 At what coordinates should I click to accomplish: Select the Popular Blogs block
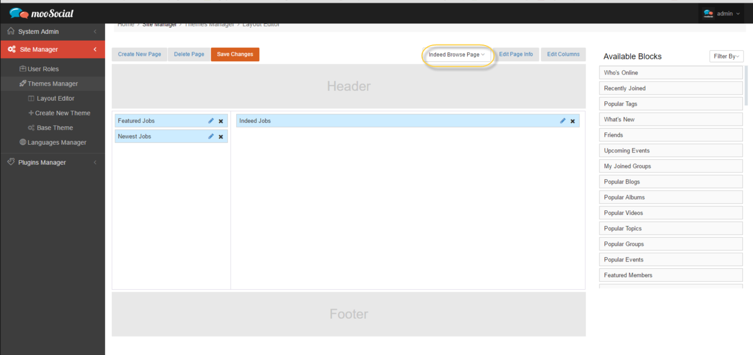[x=671, y=182]
